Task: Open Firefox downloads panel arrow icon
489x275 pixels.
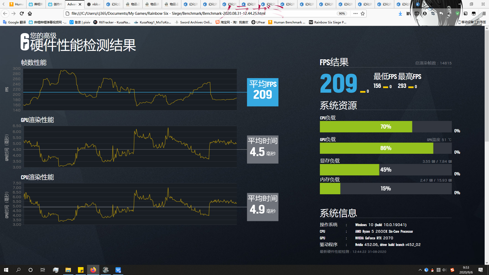Action: [400, 13]
